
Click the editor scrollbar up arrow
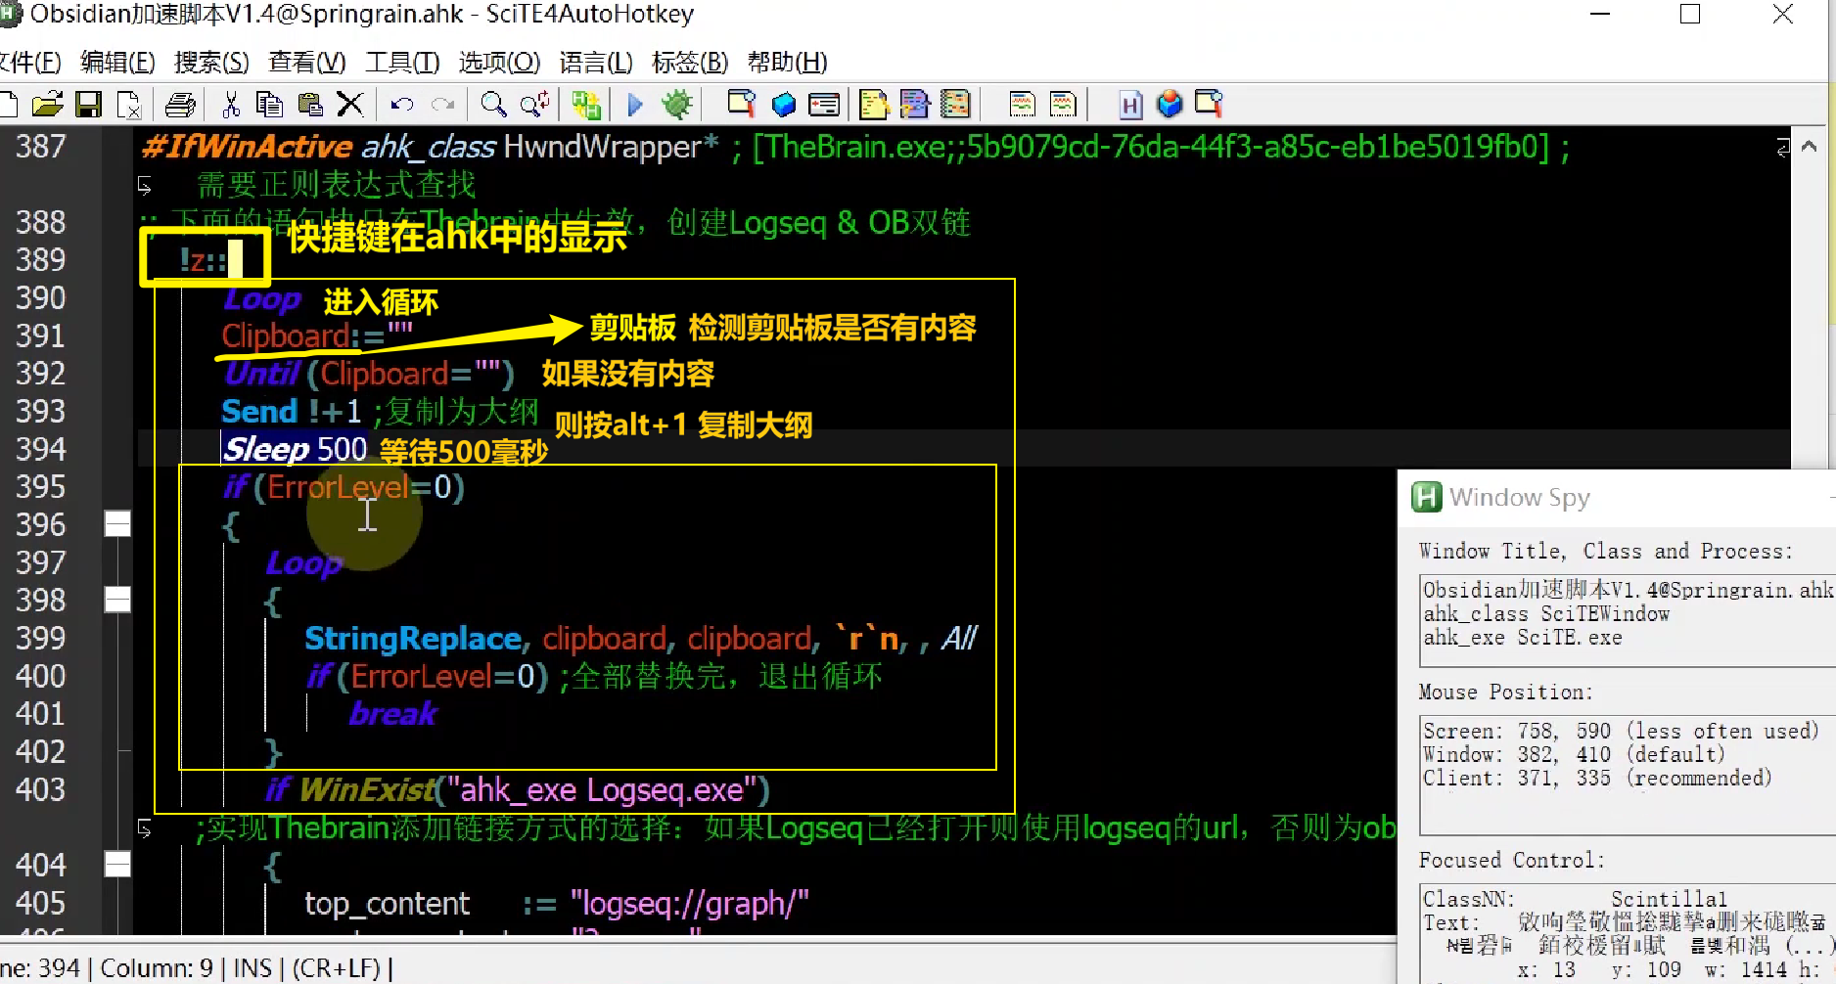(1809, 147)
